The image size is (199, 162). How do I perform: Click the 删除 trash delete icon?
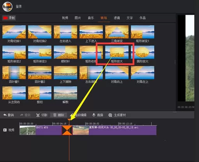(55, 115)
